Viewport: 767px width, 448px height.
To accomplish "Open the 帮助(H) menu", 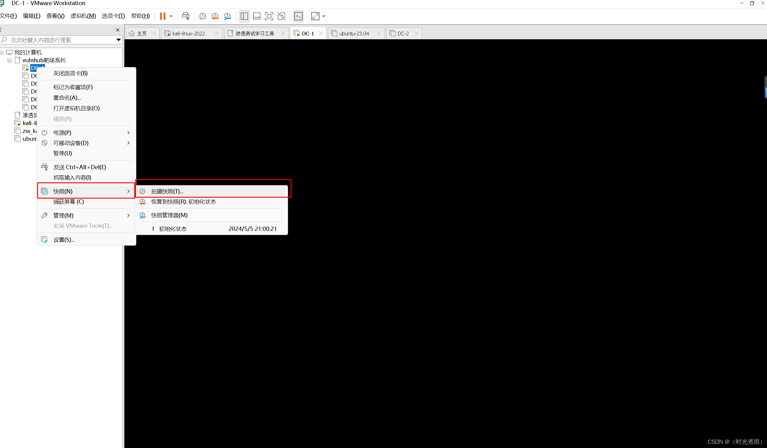I will point(140,16).
